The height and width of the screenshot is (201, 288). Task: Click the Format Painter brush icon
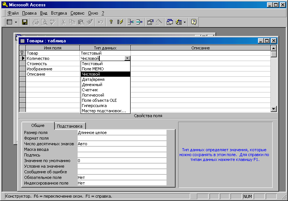pos(90,22)
